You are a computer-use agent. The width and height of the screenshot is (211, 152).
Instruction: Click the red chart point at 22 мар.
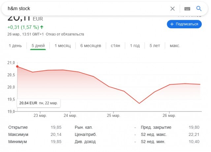point(17,67)
